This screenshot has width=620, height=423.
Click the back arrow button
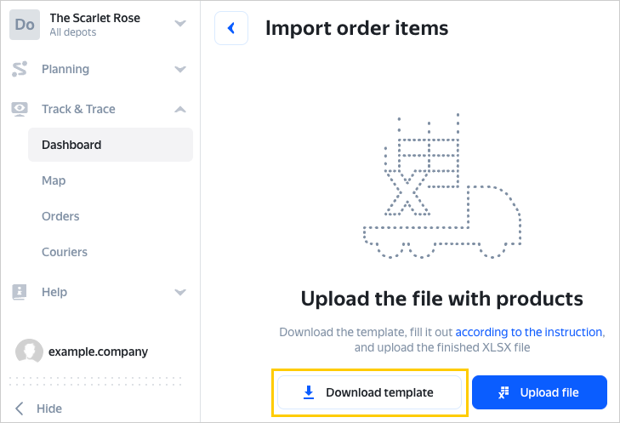(231, 28)
